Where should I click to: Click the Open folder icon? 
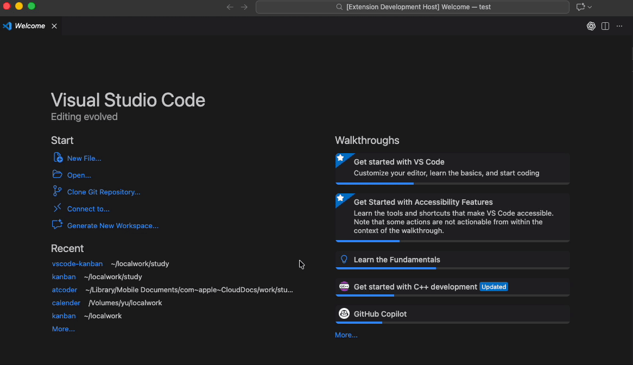point(58,174)
